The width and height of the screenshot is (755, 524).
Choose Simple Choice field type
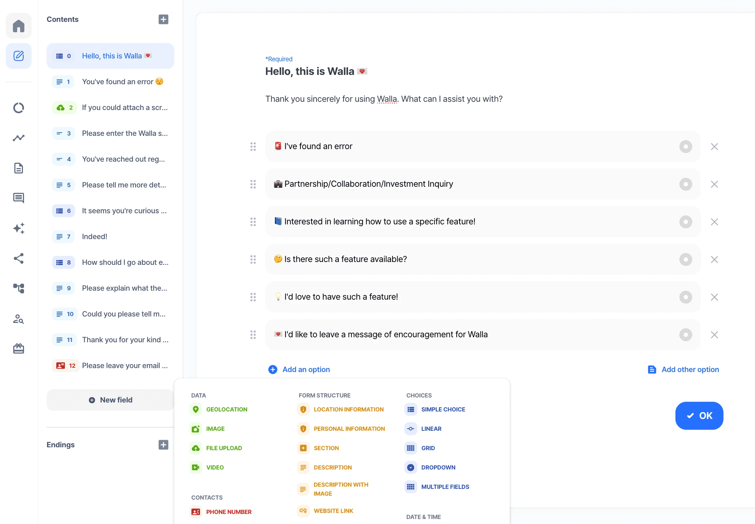[435, 409]
